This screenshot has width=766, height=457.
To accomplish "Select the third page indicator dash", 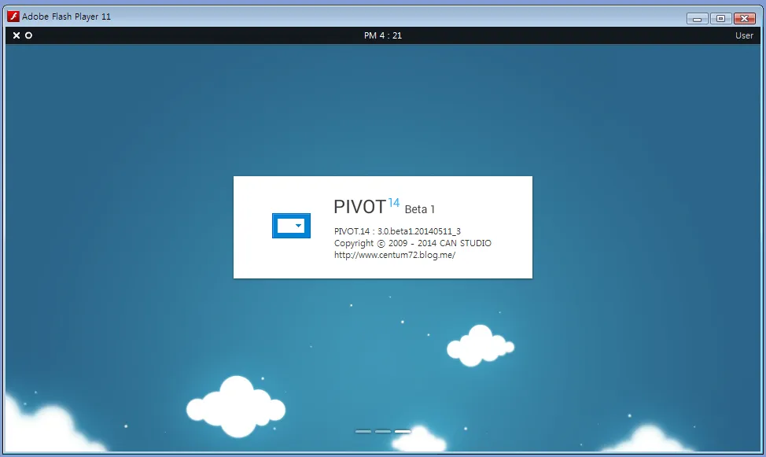I will [403, 432].
